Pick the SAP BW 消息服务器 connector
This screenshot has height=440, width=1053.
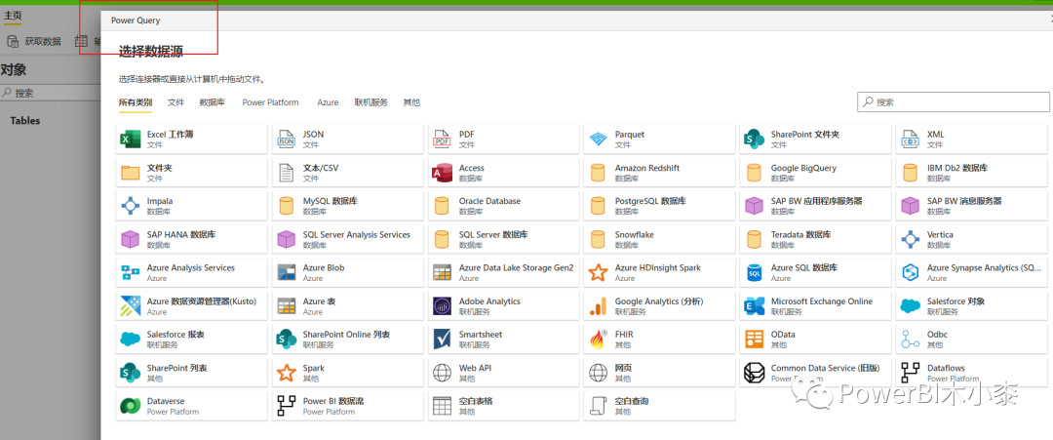point(974,206)
